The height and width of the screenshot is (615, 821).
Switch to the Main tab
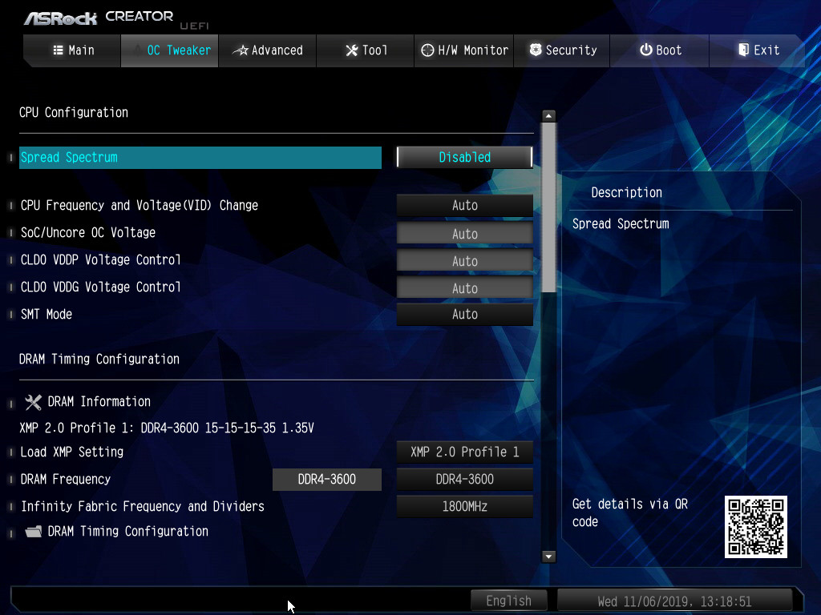73,50
